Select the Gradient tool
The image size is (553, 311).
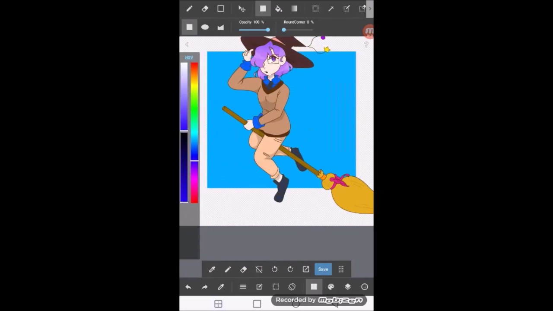tap(294, 9)
